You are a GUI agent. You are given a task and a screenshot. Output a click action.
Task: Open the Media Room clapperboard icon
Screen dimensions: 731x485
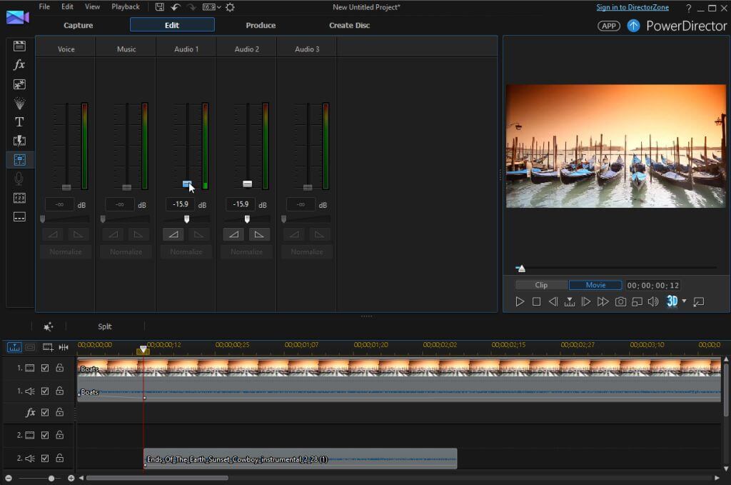coord(19,46)
